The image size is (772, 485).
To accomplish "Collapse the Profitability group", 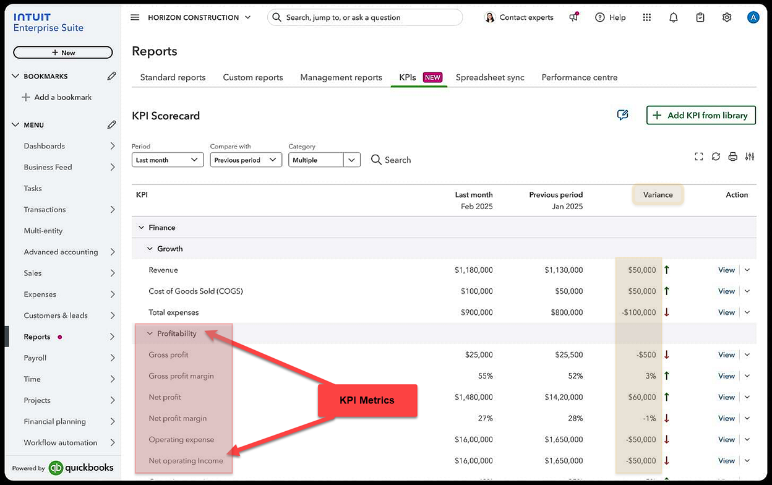I will (149, 333).
